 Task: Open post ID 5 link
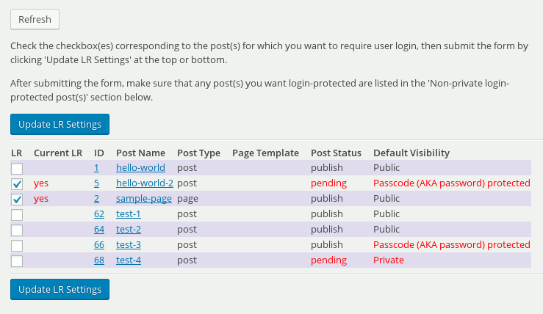(x=96, y=183)
